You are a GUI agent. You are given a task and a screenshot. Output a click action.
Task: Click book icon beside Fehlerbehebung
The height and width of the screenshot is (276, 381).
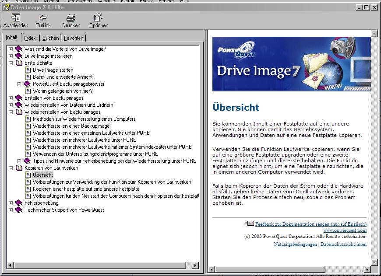(x=19, y=203)
